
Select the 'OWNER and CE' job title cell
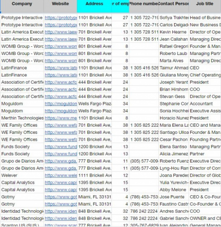coord(205,218)
